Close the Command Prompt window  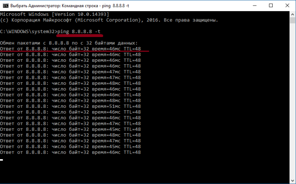[x=287, y=6]
